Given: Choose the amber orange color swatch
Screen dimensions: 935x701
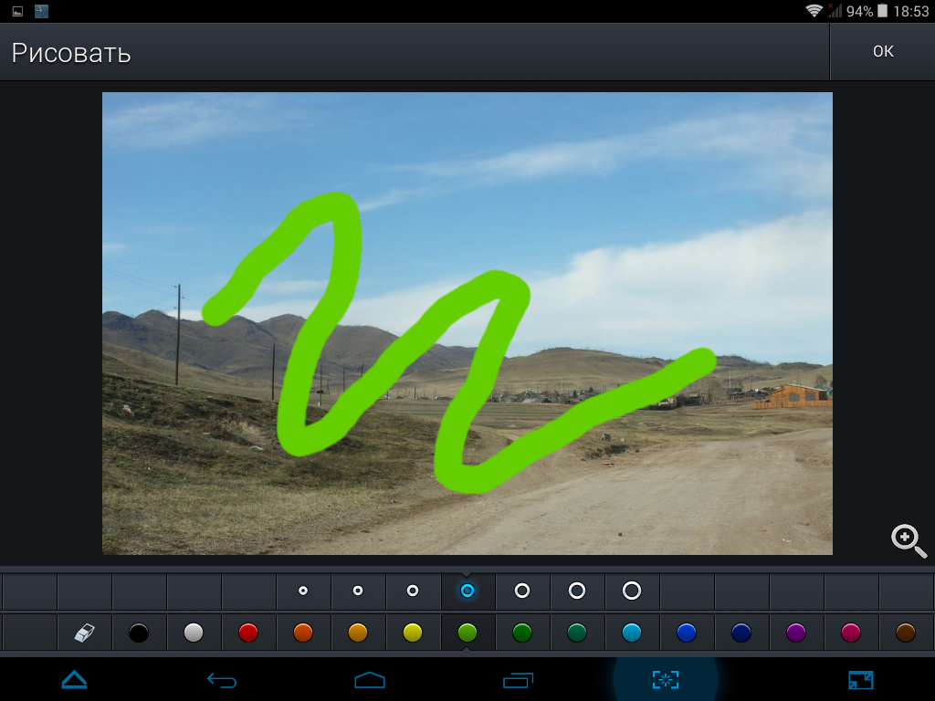Looking at the screenshot, I should coord(358,633).
